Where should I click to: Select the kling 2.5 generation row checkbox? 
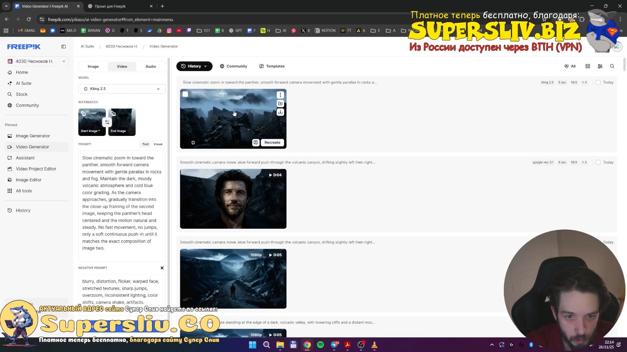[x=598, y=82]
